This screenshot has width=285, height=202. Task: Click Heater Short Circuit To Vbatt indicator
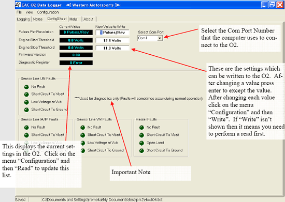point(141,135)
